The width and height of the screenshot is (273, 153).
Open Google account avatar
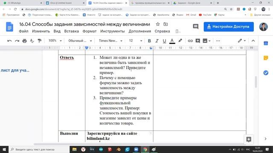tap(264, 26)
